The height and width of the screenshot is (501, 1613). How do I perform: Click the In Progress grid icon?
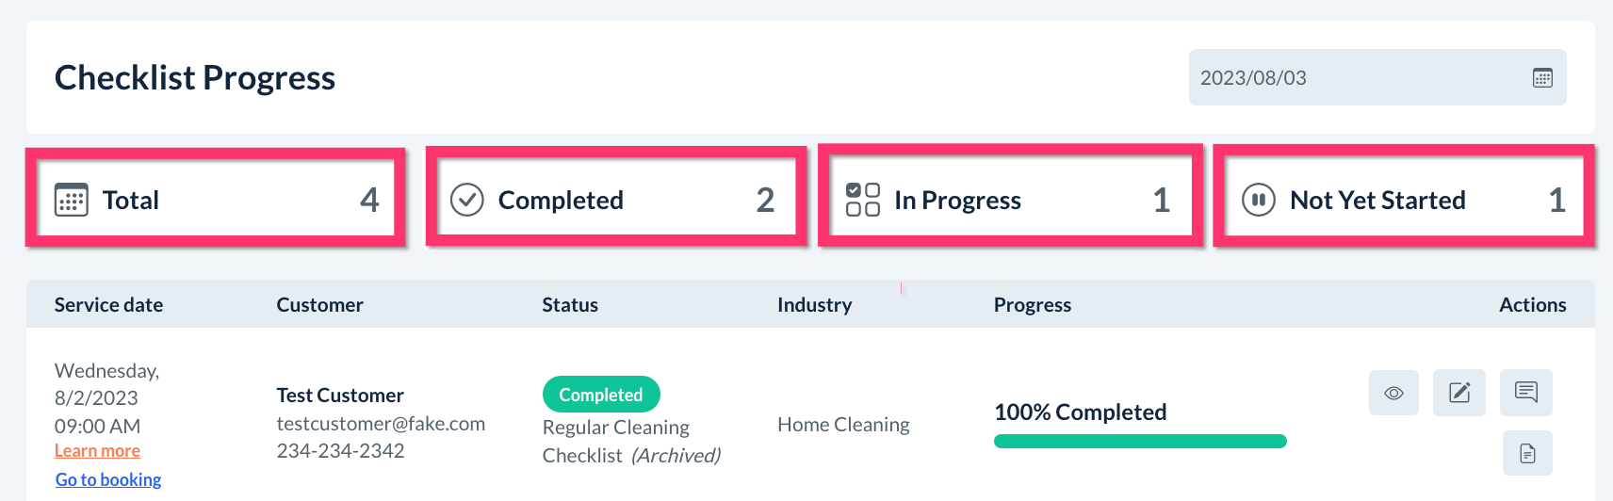pos(862,200)
